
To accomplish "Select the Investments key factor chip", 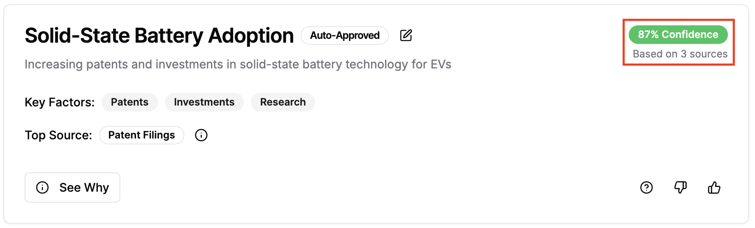I will point(204,102).
